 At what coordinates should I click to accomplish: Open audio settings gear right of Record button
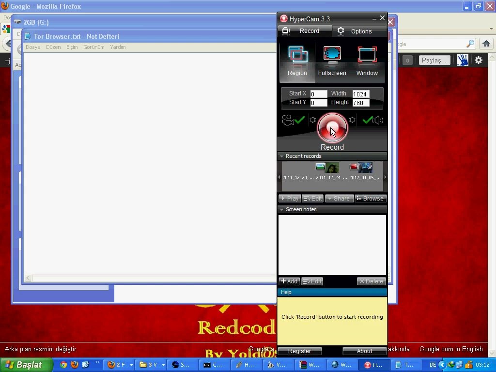[352, 120]
